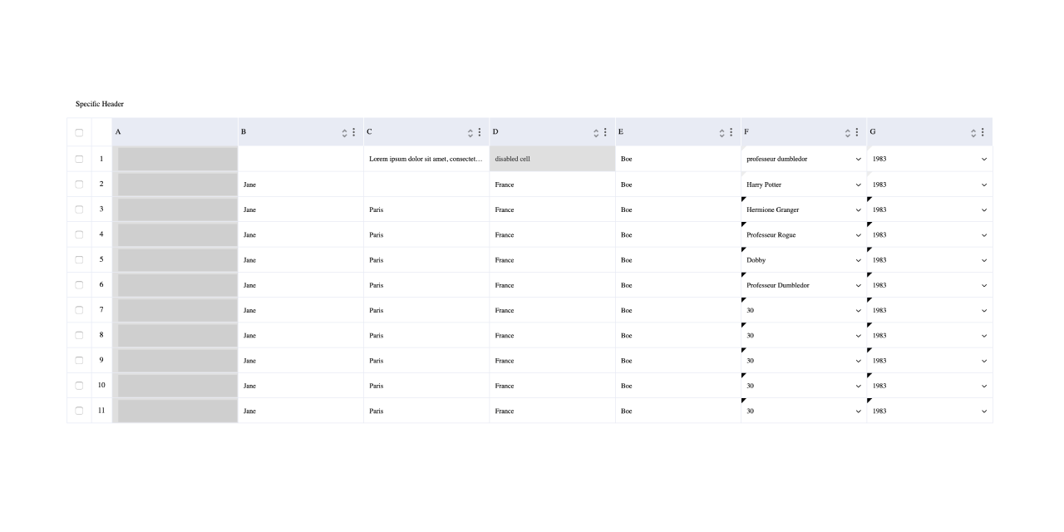
Task: Tick the checkbox for row 10
Action: tap(79, 386)
